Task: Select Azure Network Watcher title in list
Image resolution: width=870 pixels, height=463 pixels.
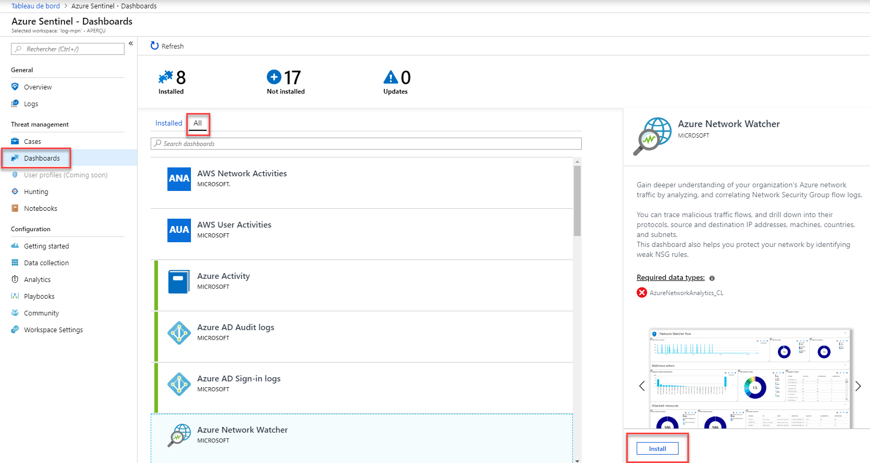Action: [242, 430]
